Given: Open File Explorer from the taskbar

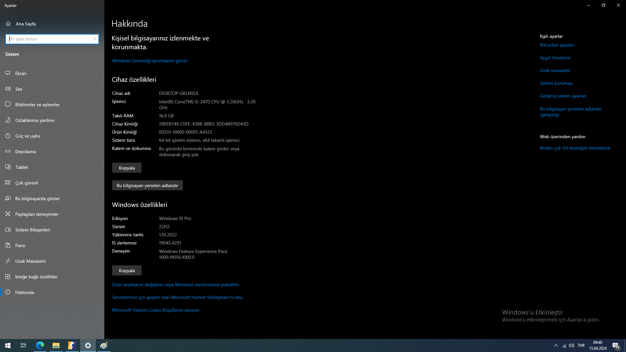Looking at the screenshot, I should [x=56, y=345].
